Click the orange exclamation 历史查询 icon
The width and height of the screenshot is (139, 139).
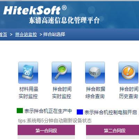(129, 73)
